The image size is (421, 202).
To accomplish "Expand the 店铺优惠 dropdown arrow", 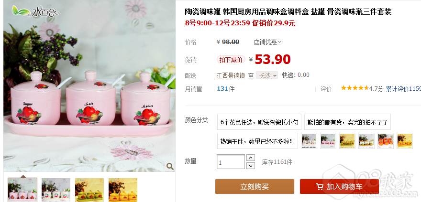I will coord(280,42).
